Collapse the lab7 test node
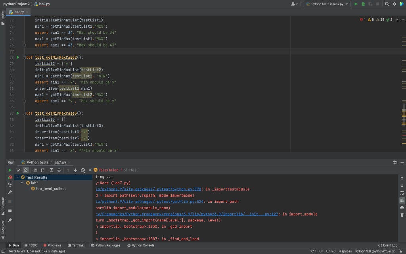The height and width of the screenshot is (254, 406). click(22, 183)
